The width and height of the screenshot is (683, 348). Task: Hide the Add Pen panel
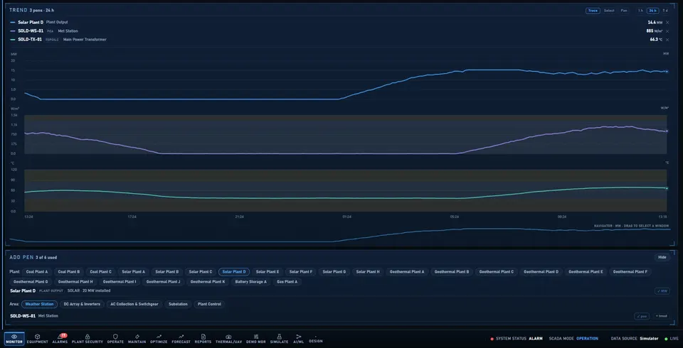click(662, 257)
